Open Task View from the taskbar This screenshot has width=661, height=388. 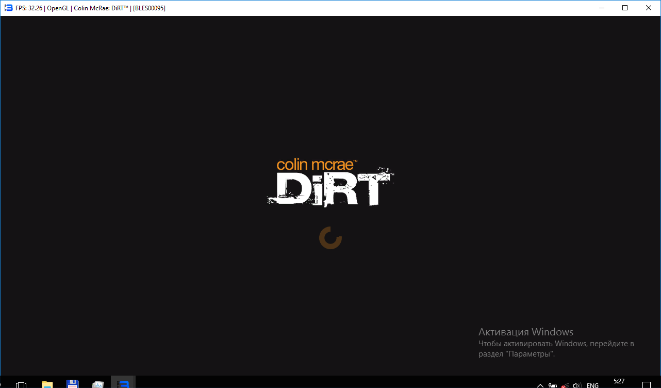[x=21, y=384]
